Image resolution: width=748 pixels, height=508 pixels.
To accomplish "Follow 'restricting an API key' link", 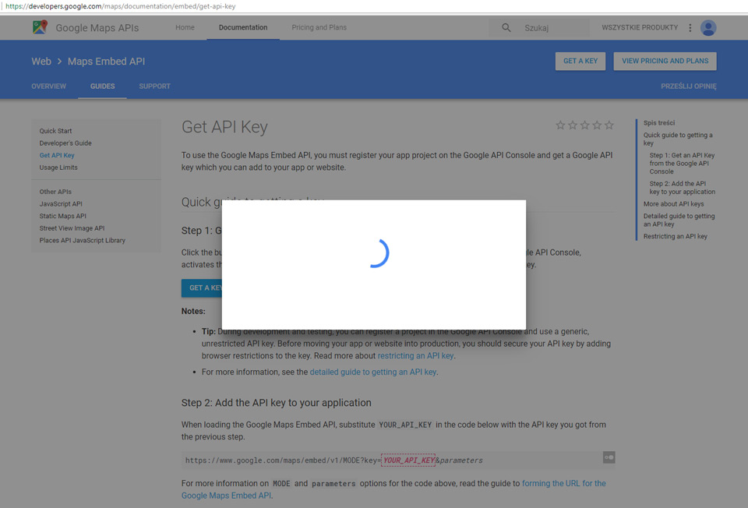I will point(415,356).
